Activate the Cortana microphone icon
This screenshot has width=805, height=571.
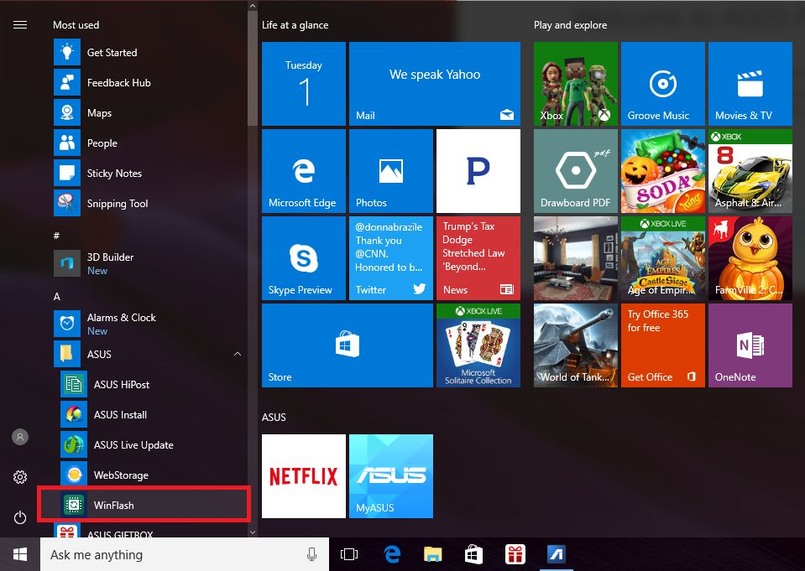click(311, 554)
